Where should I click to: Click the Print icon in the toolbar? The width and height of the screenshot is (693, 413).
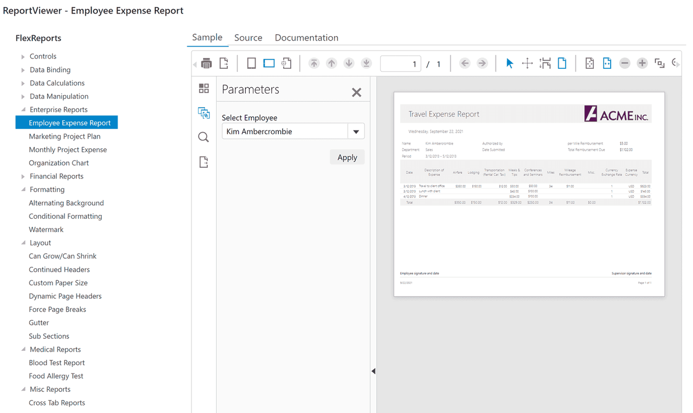tap(206, 63)
